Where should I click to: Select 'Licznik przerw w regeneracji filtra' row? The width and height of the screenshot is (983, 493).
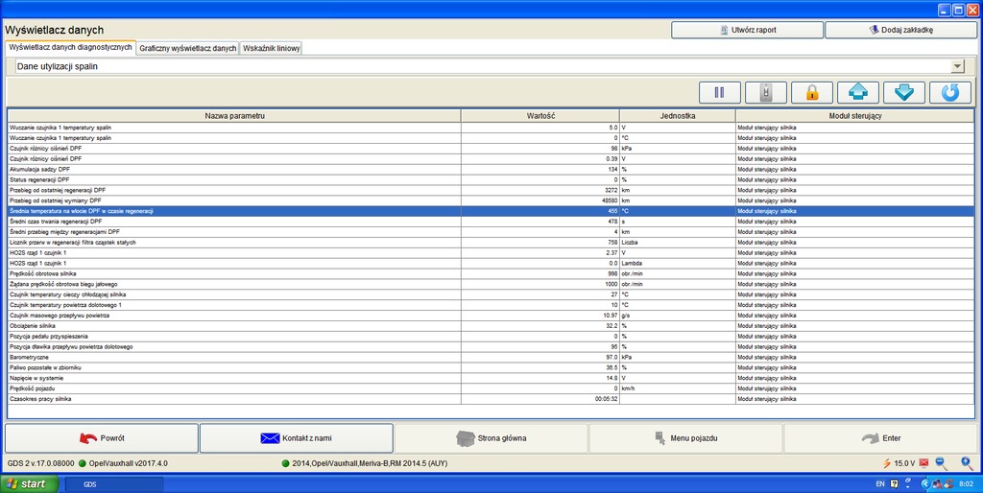pyautogui.click(x=491, y=243)
